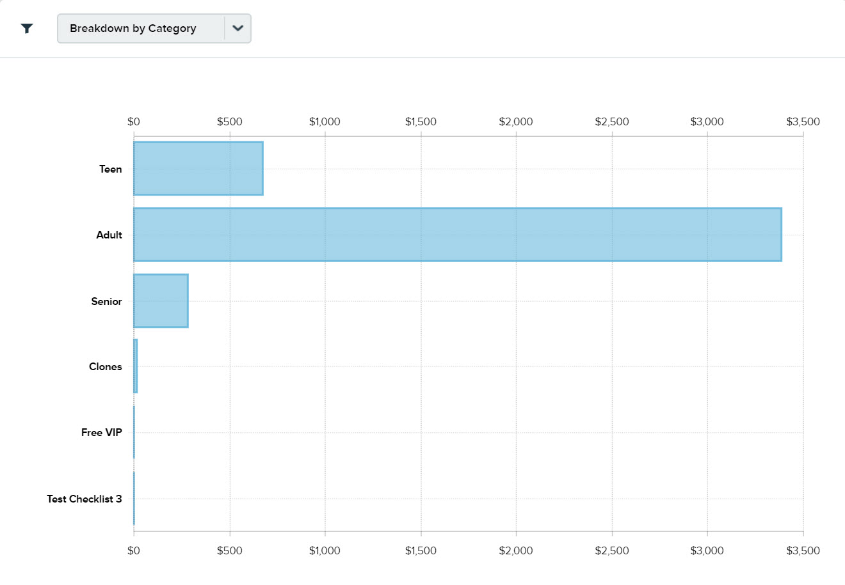Select the Adult category label
The image size is (845, 585).
[109, 235]
